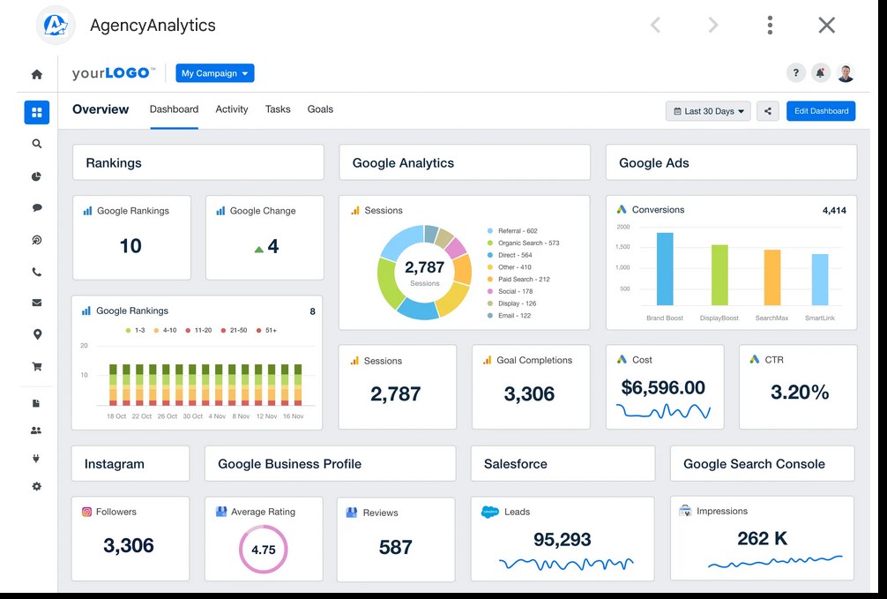The height and width of the screenshot is (599, 887).
Task: Click the Edit Dashboard button
Action: pos(821,111)
